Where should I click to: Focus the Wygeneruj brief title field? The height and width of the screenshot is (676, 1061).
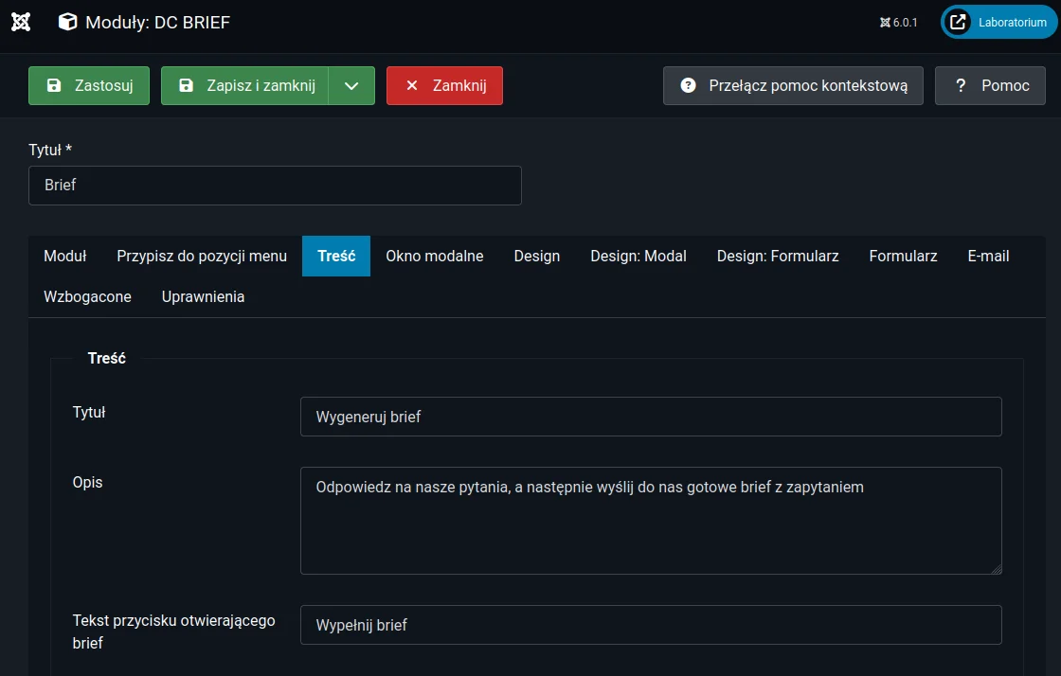click(x=650, y=417)
